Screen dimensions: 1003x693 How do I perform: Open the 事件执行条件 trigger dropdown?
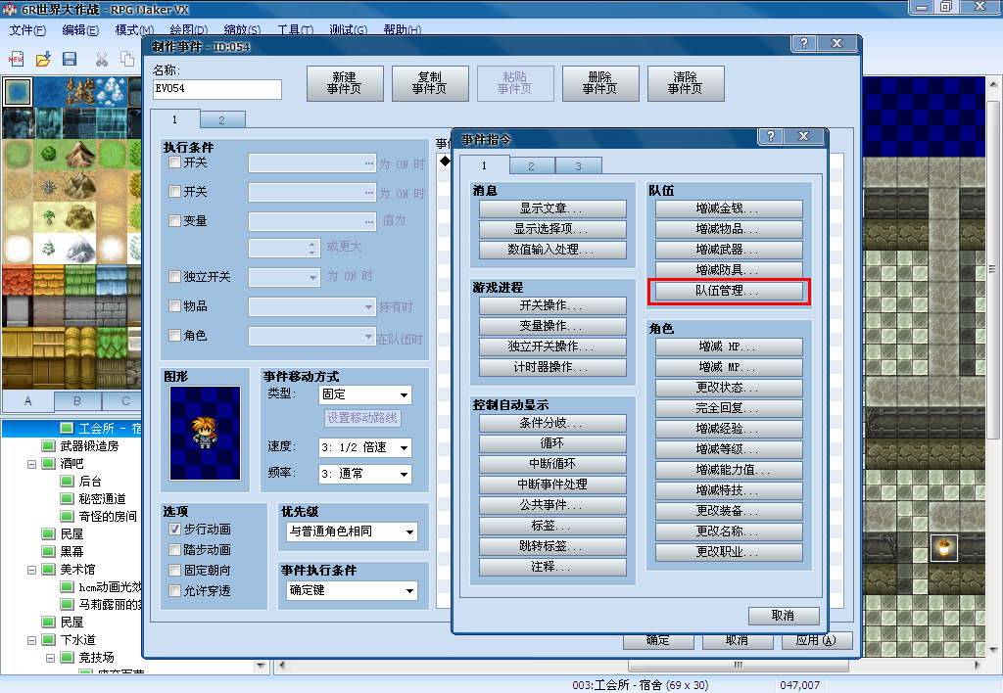click(353, 590)
